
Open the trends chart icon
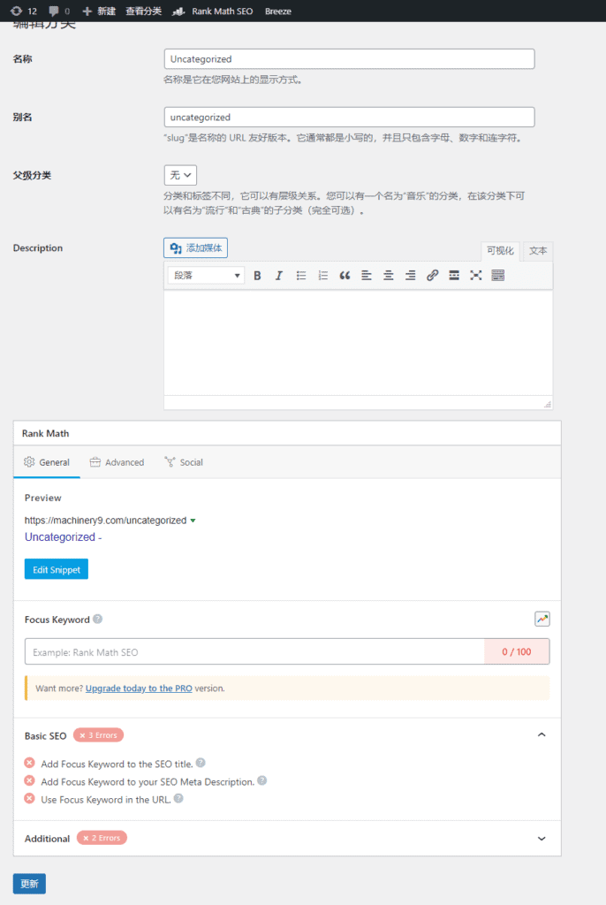click(x=542, y=620)
